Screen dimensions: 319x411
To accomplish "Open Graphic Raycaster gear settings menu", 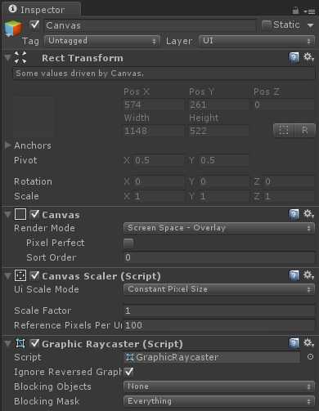I will point(308,343).
